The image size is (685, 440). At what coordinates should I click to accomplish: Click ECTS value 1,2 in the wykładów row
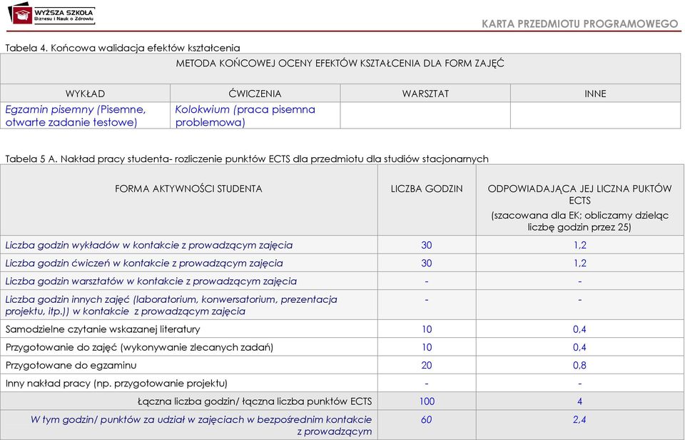coord(579,245)
